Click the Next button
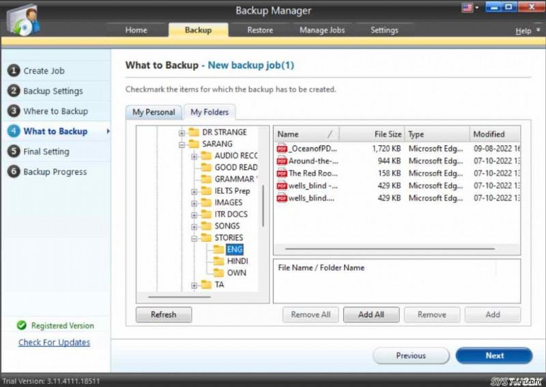The image size is (546, 387). pos(494,356)
